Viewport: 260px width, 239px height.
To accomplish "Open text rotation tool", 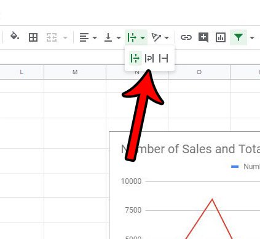I will click(156, 37).
